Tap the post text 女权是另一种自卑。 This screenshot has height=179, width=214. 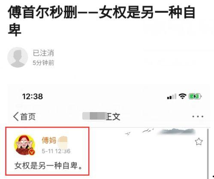tap(48, 166)
